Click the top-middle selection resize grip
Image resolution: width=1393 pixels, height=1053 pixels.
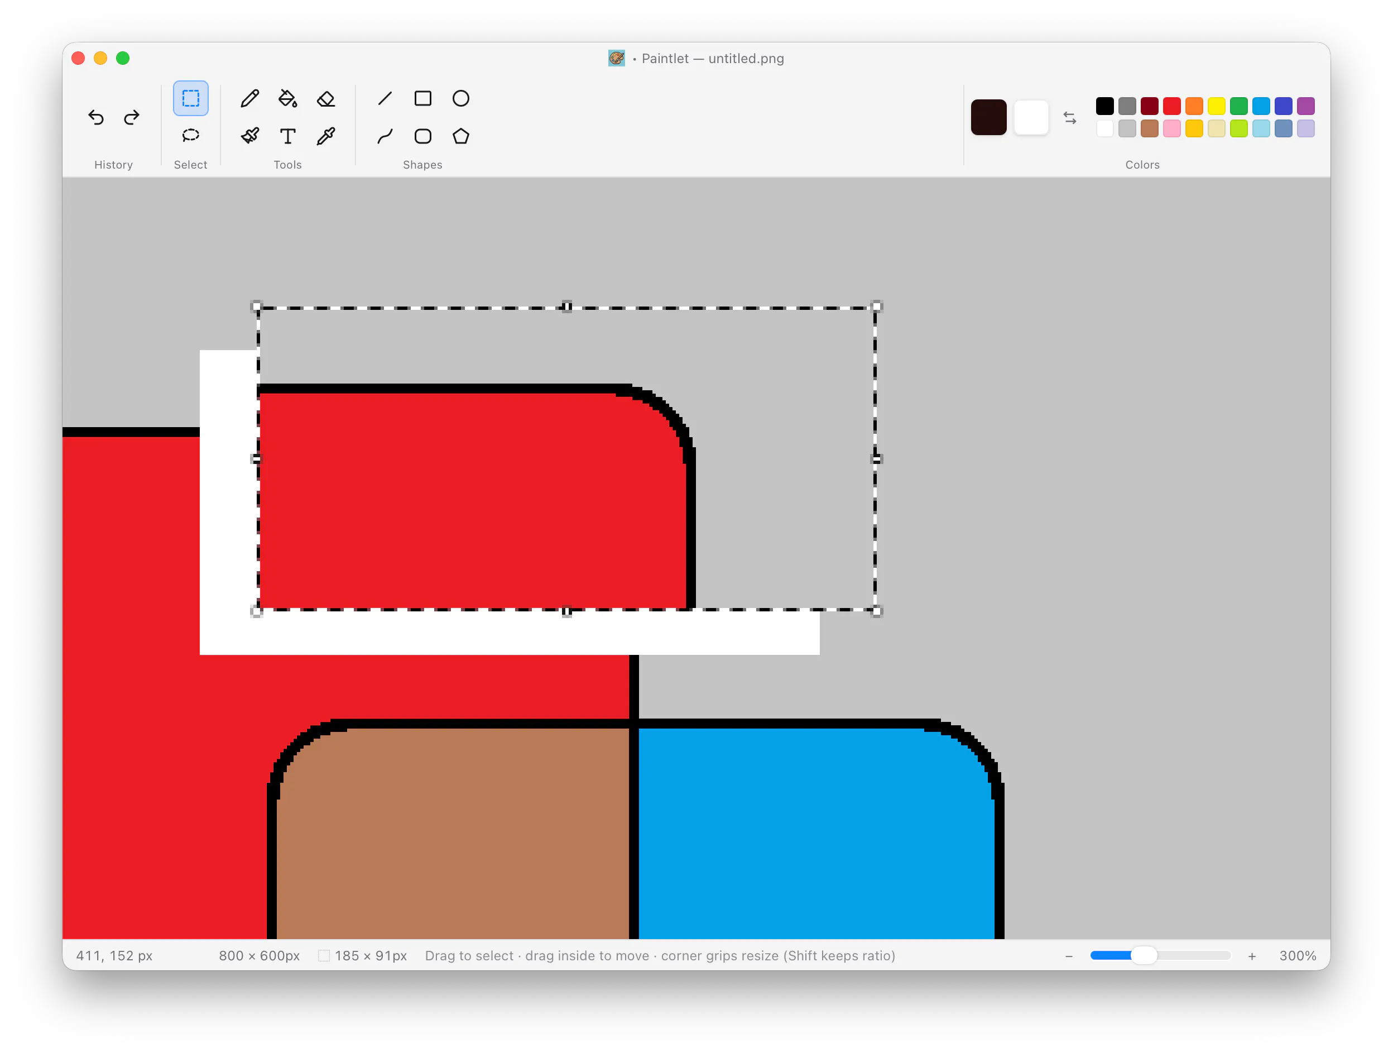point(567,307)
